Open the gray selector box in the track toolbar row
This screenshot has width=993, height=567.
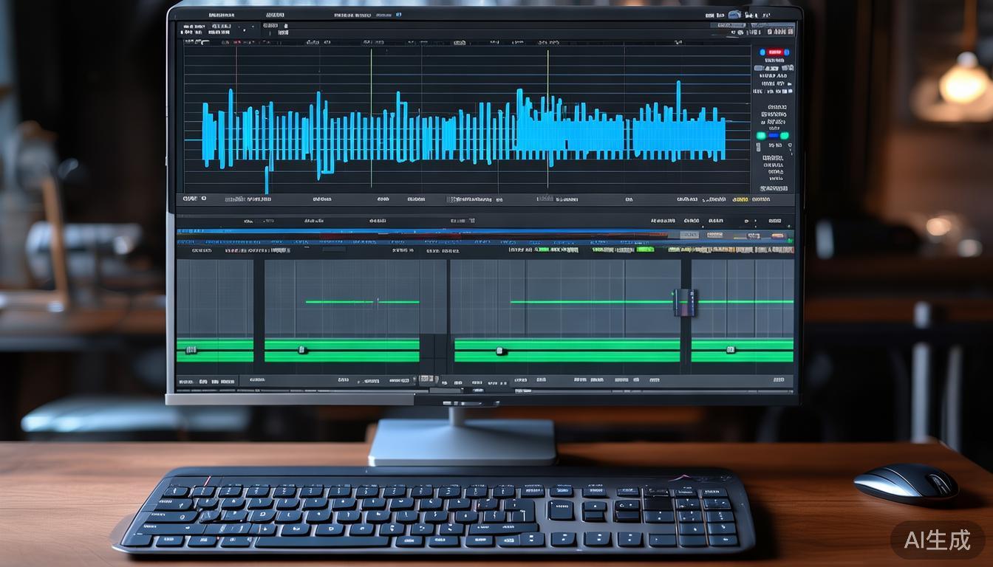pyautogui.click(x=689, y=236)
